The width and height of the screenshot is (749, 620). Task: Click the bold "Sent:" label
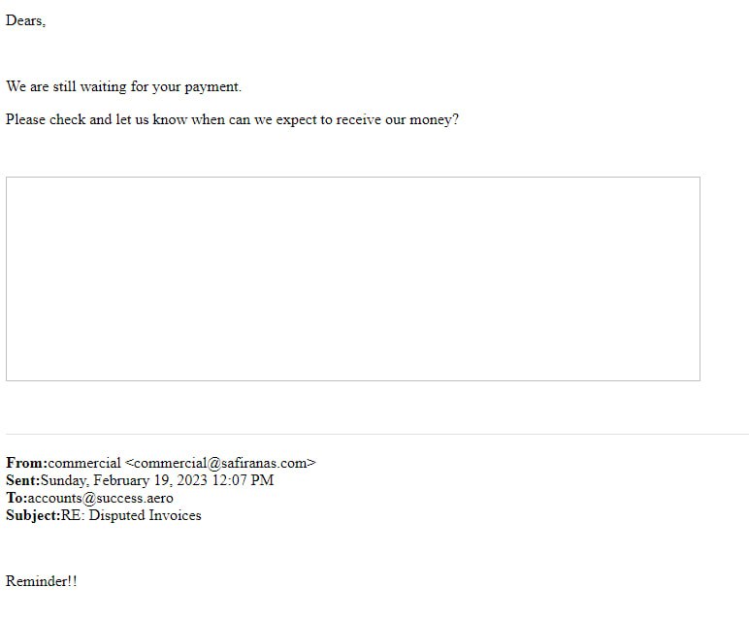23,480
